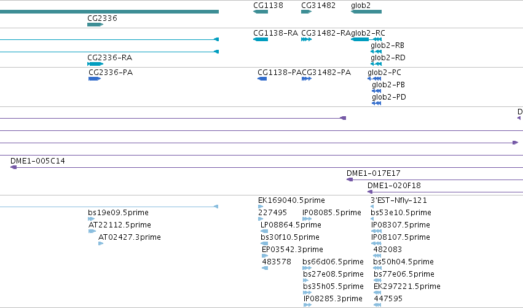Click the glob2 gene label
The image size is (523, 308).
(x=361, y=6)
